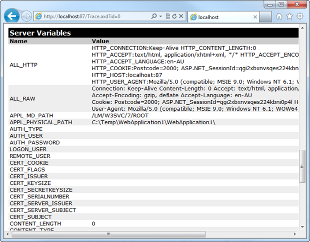Click the CONTENT_LENGTH row name
The height and width of the screenshot is (242, 310).
[x=35, y=223]
